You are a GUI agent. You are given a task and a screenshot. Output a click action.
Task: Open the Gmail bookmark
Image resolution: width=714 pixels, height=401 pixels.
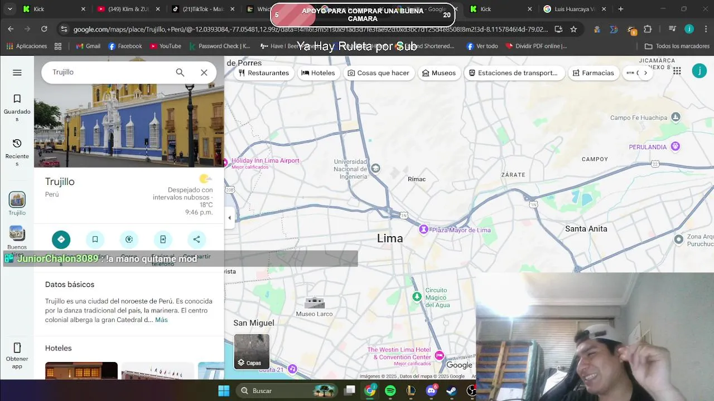click(x=88, y=46)
